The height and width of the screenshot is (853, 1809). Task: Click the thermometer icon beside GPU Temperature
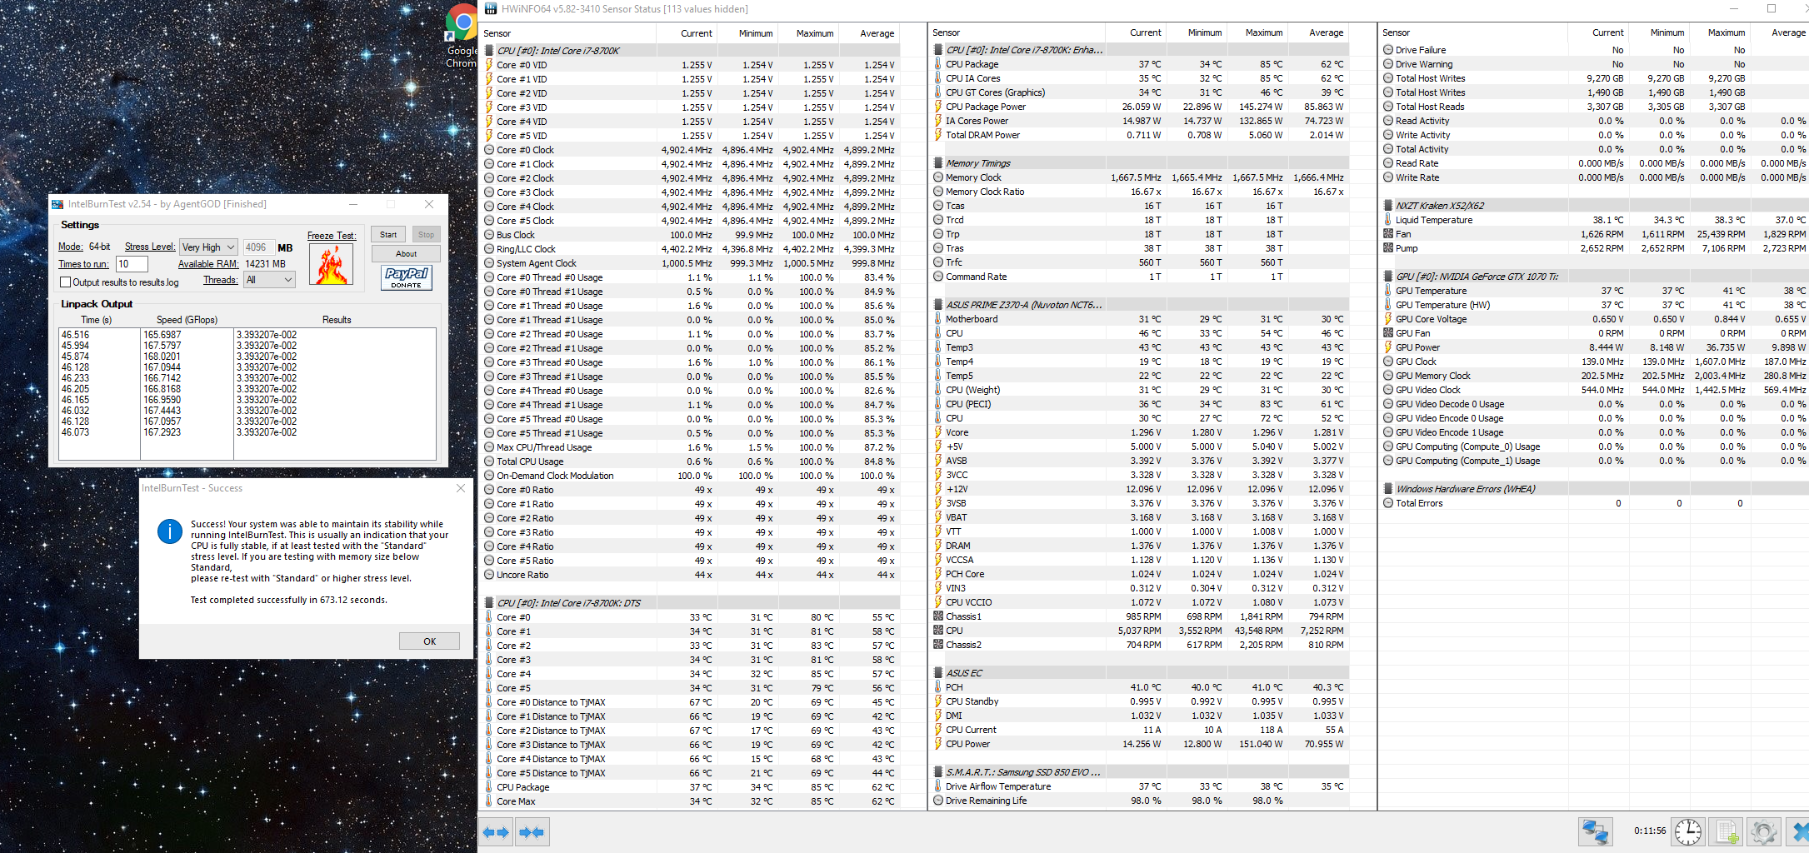1388,291
